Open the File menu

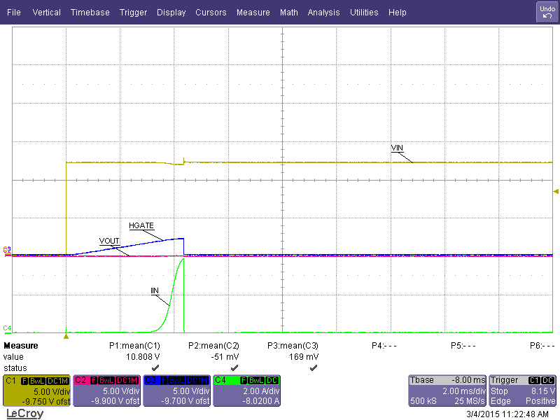pyautogui.click(x=14, y=13)
